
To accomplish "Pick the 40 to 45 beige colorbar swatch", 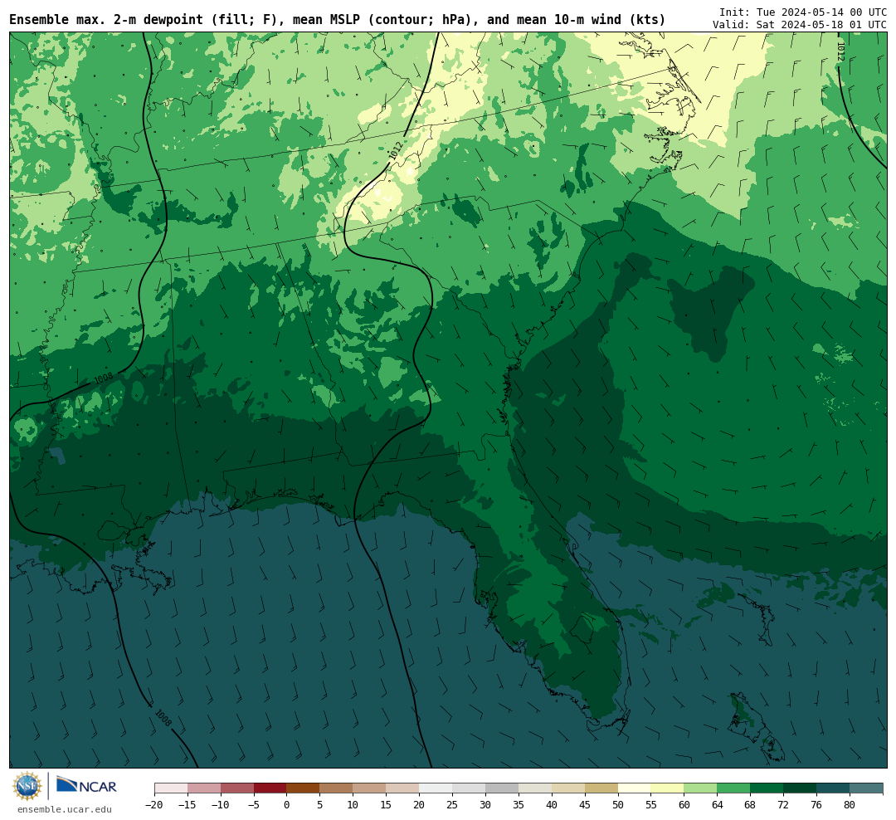I will click(x=568, y=788).
